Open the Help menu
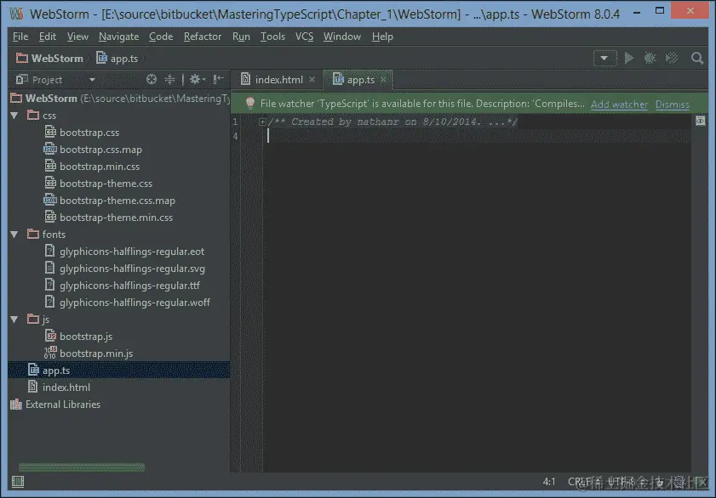 click(x=382, y=37)
